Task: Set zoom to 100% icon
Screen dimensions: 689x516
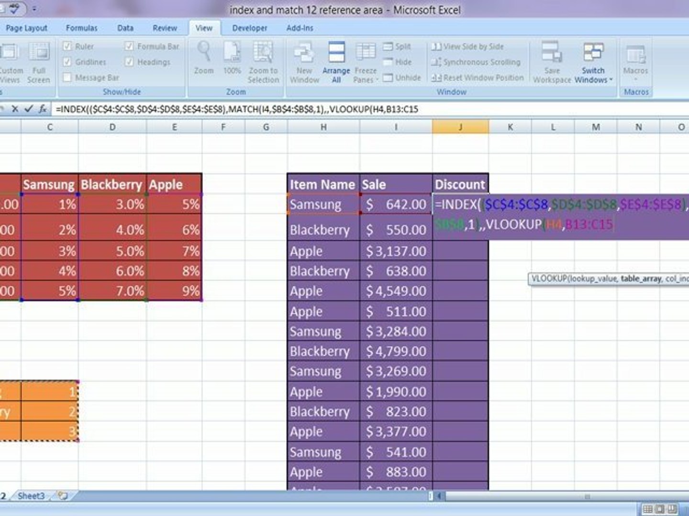Action: [x=232, y=52]
